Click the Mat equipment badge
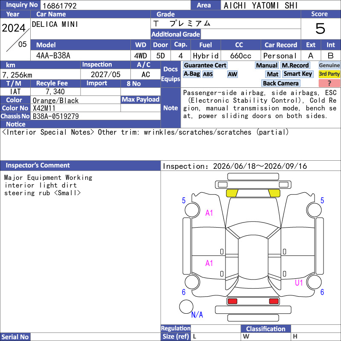The image size is (341, 341). 272,74
